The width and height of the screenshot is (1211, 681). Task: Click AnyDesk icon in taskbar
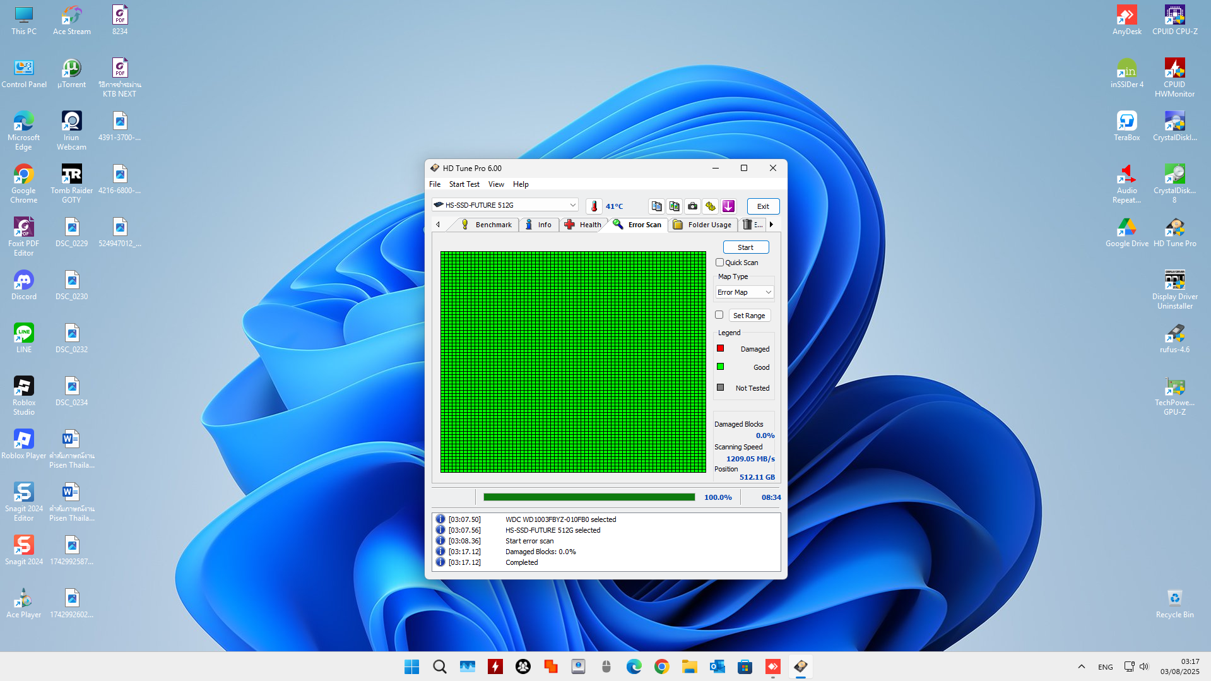pyautogui.click(x=772, y=666)
